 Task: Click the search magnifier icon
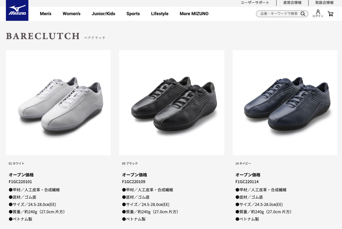tap(303, 14)
